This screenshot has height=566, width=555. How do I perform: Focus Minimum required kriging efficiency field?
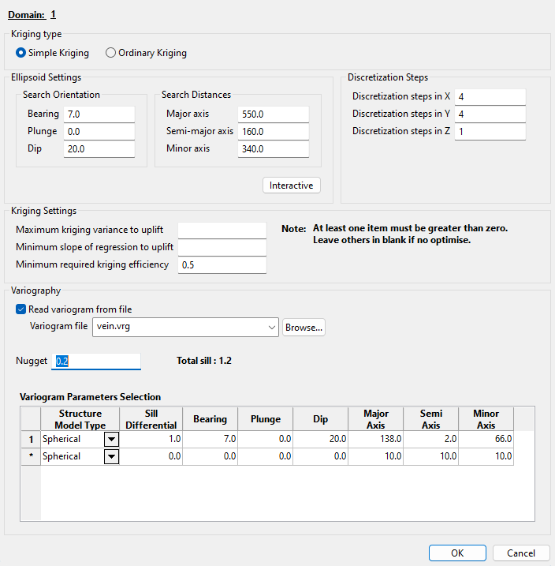pyautogui.click(x=222, y=265)
